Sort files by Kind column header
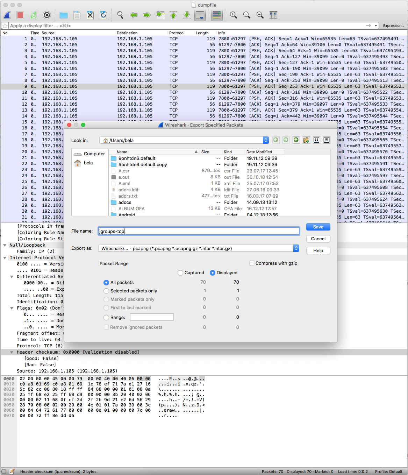The image size is (408, 475). [233, 152]
